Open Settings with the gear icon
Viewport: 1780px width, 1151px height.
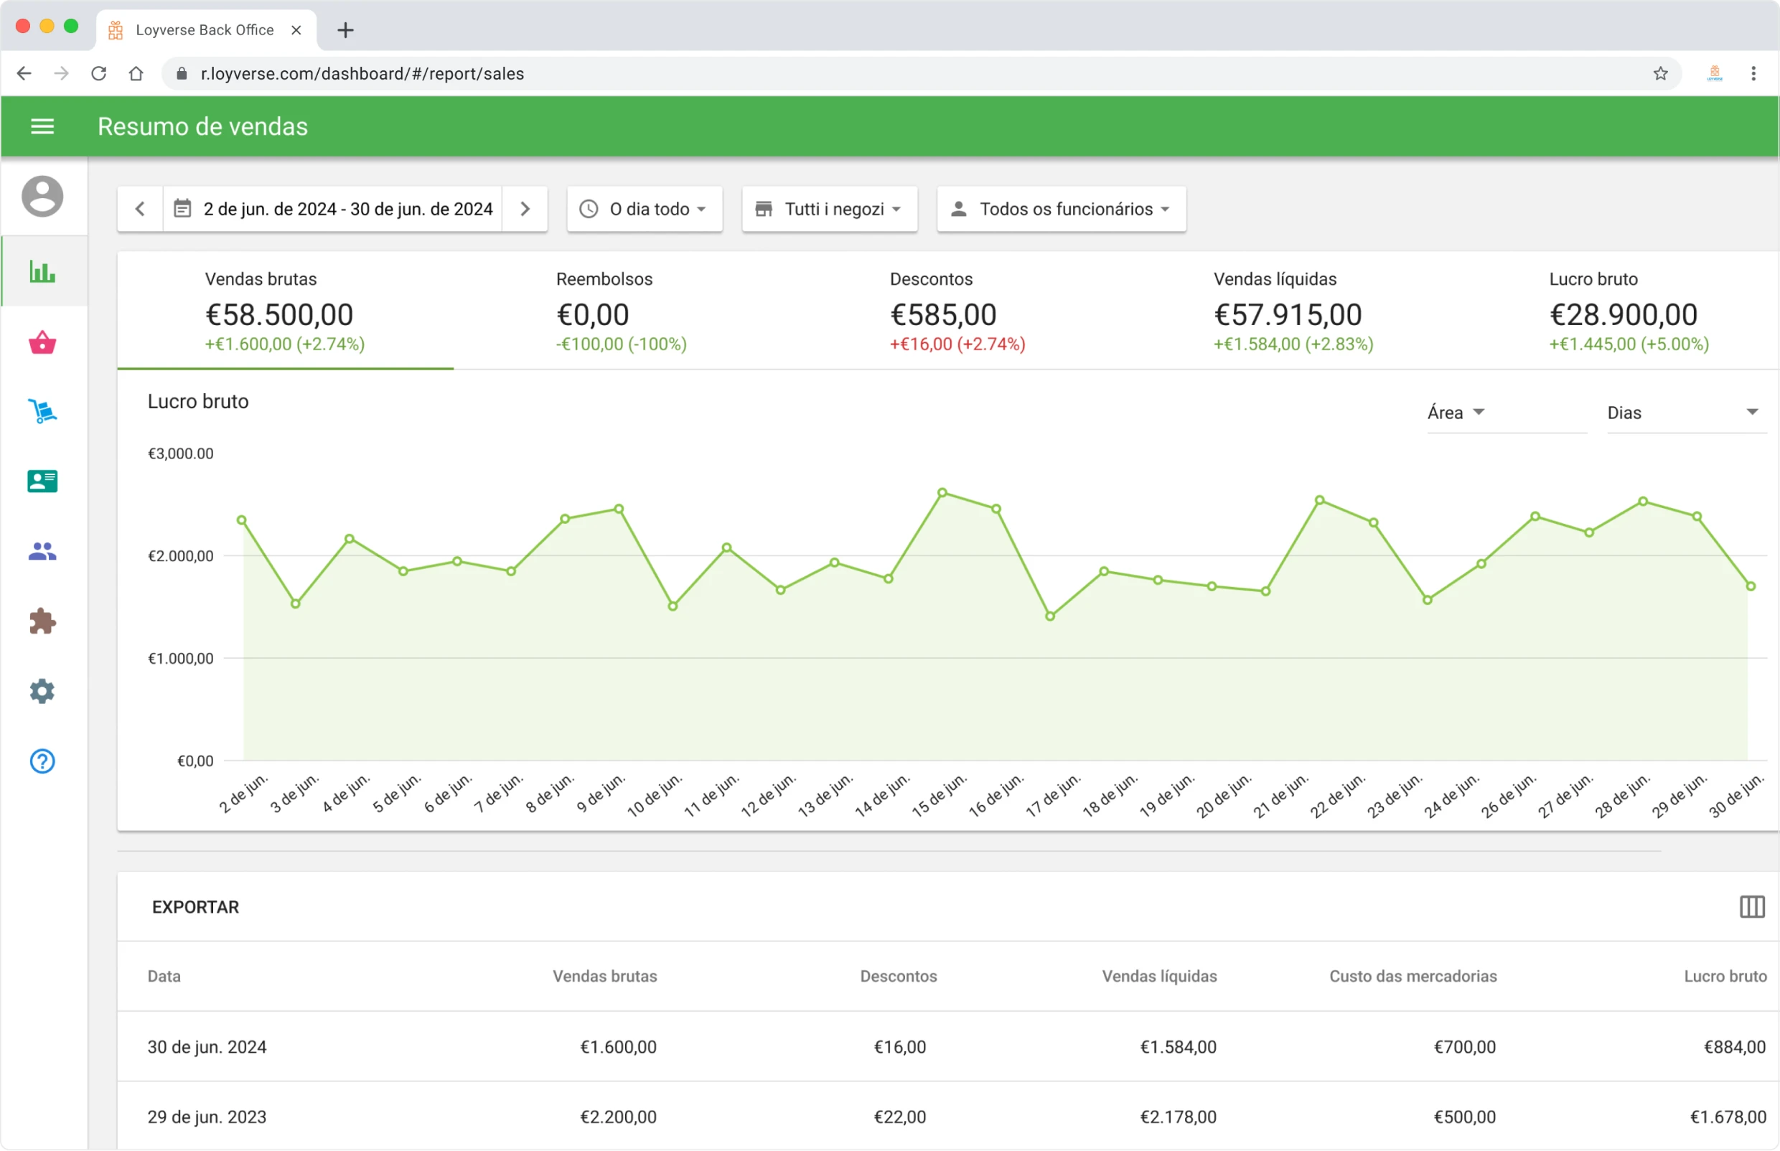click(x=42, y=690)
